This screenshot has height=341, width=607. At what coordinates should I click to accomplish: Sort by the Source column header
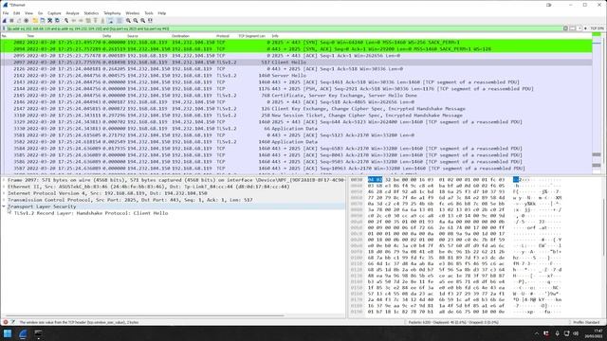133,36
